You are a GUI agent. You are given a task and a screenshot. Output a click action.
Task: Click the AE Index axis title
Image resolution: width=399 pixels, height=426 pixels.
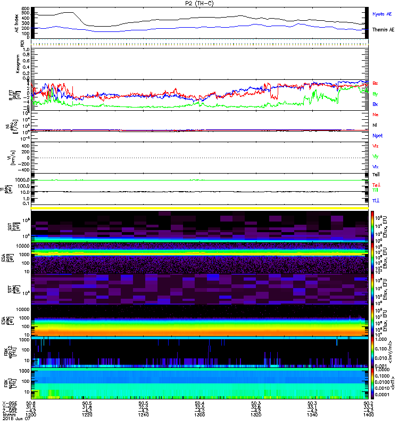click(17, 23)
